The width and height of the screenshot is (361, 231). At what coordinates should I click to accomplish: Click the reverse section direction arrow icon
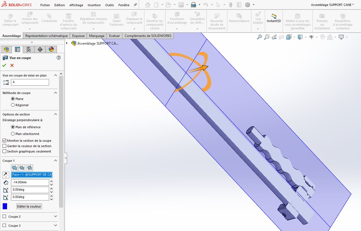(x=6, y=175)
